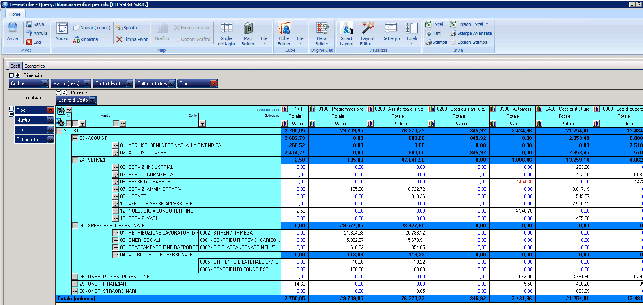Viewport: 643px width, 305px height.
Task: Expand 26 - ONERI DIVERSI DI GESTIONE
Action: (x=75, y=277)
